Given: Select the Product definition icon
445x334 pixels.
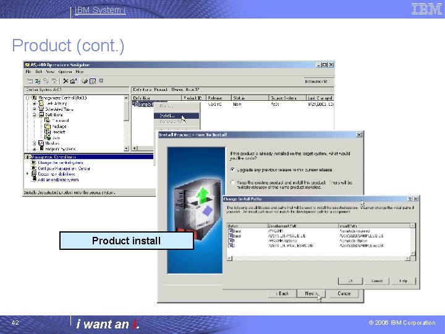Looking at the screenshot, I should [x=48, y=132].
